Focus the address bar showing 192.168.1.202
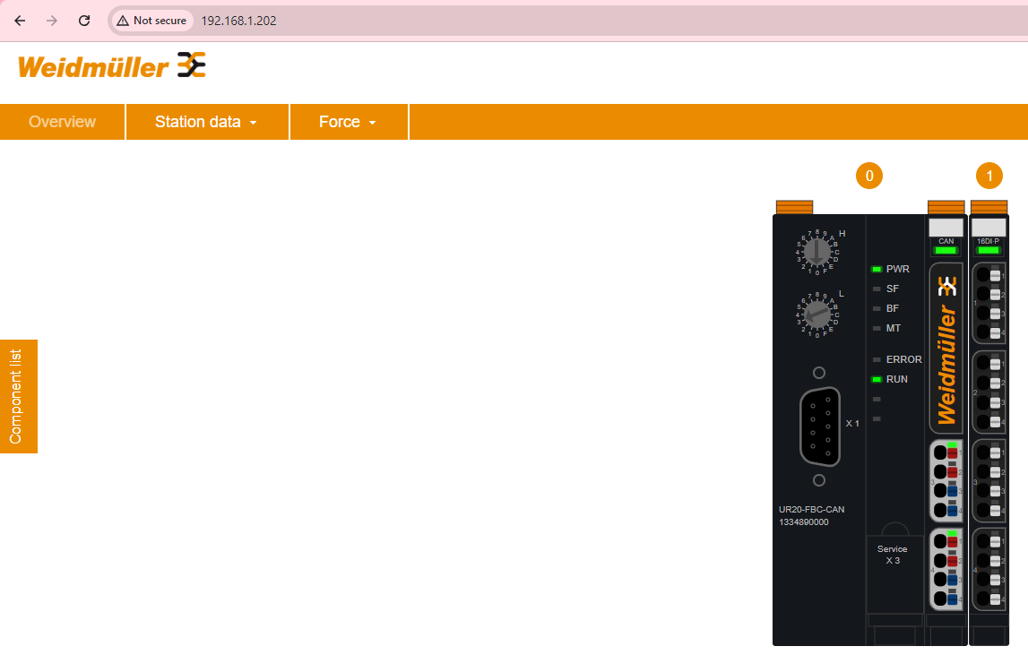The width and height of the screenshot is (1028, 655). (238, 21)
